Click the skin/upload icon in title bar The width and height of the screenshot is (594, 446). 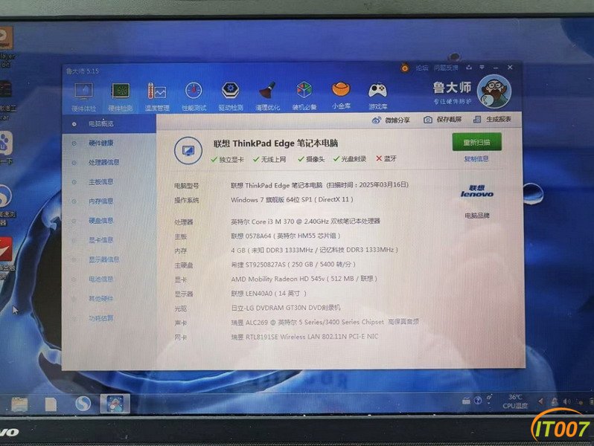469,68
